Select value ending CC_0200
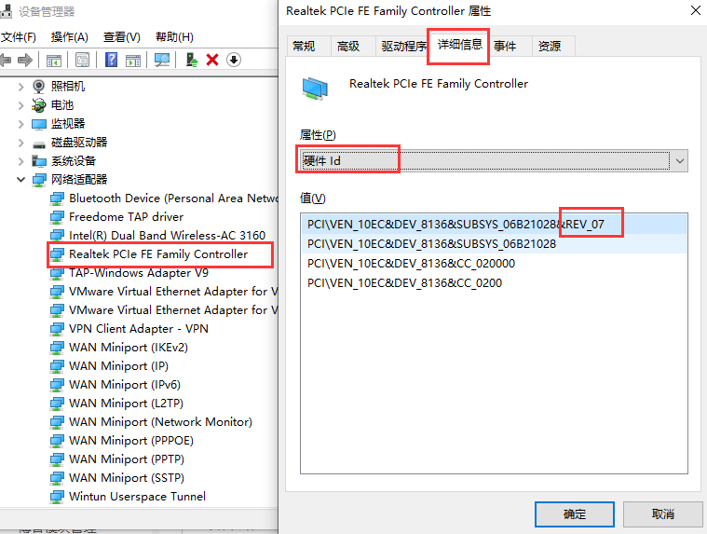The image size is (707, 534). 494,282
